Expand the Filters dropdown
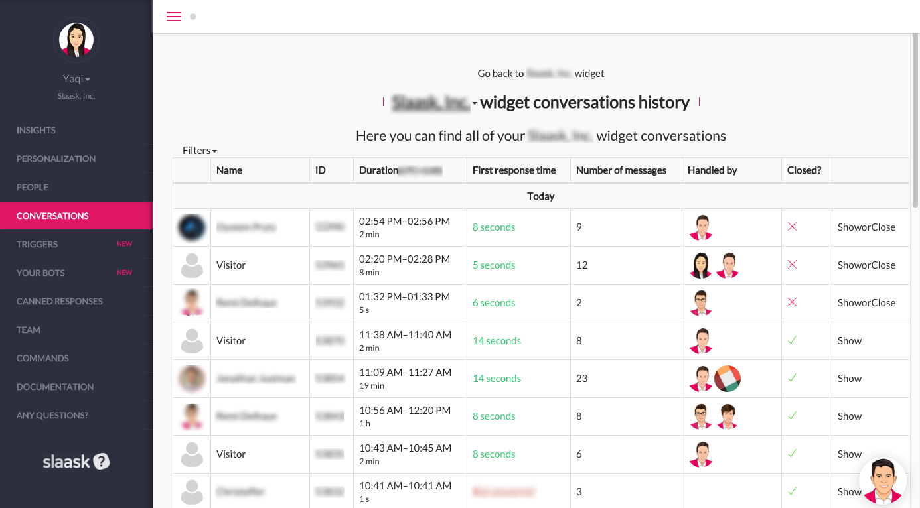Screen dimensions: 920x508 tap(200, 151)
